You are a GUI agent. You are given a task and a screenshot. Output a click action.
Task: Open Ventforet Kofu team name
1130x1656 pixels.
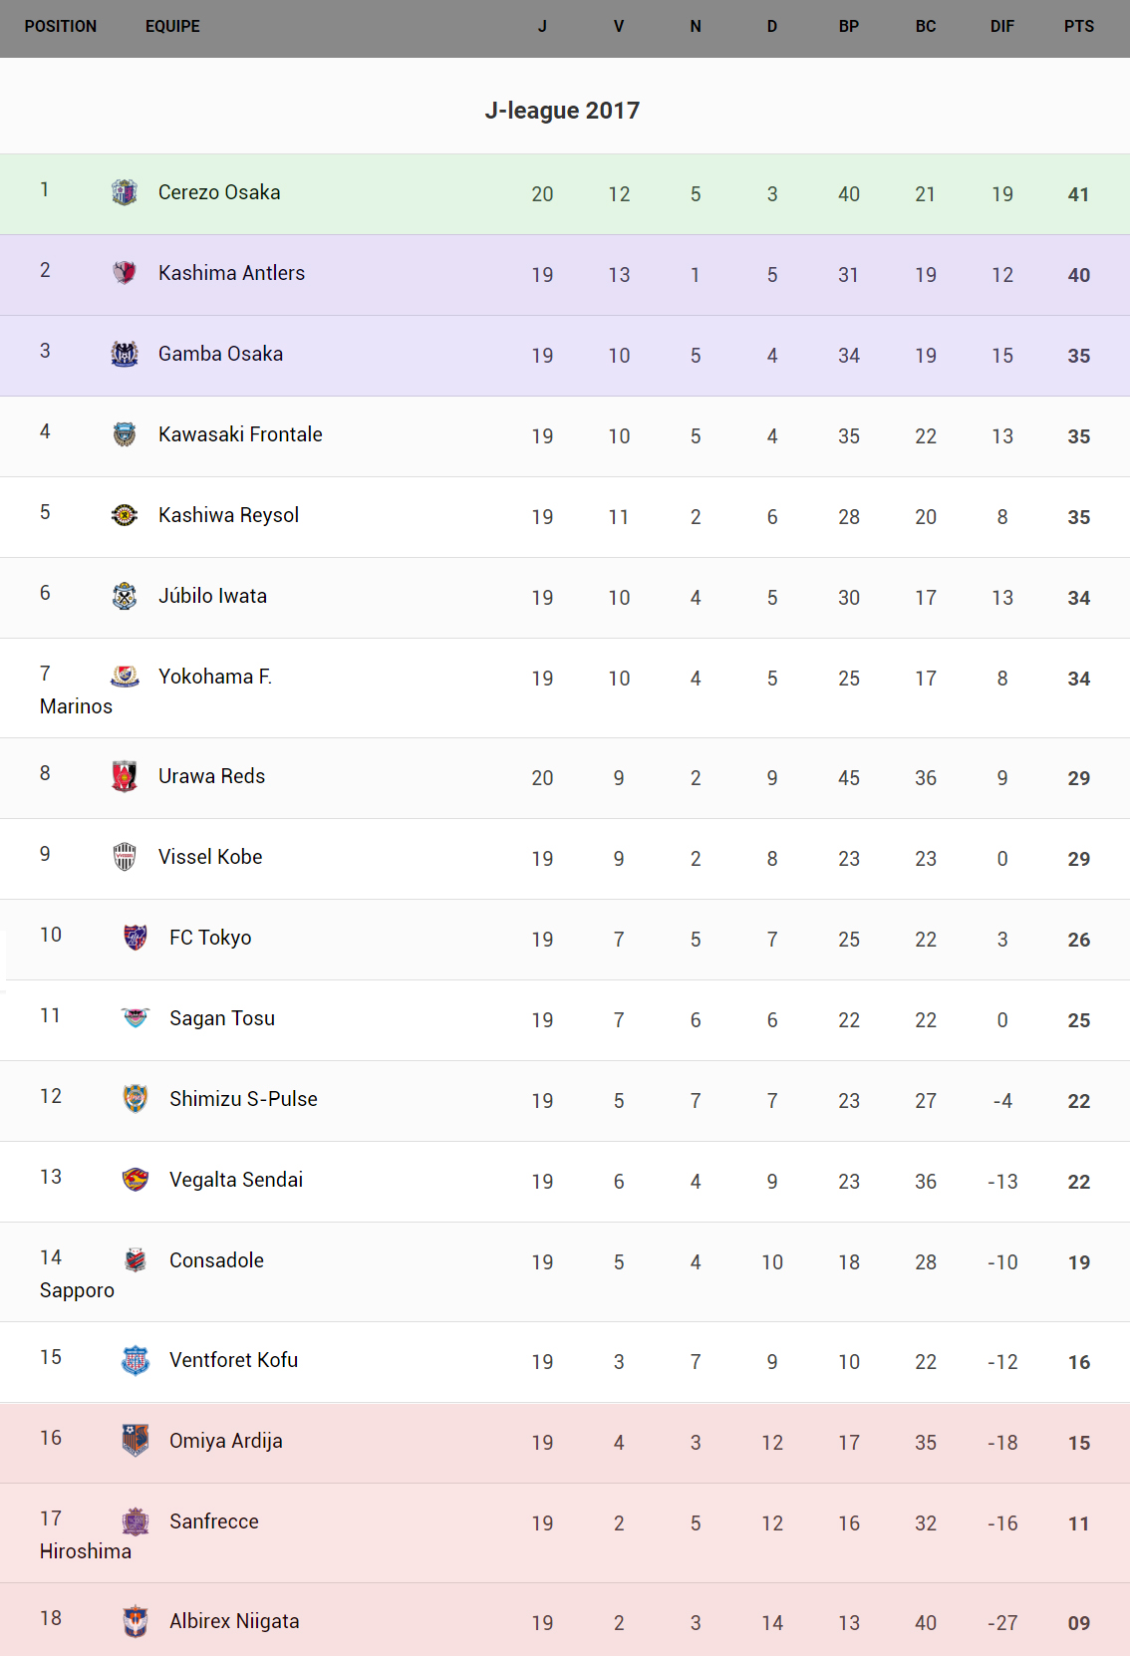coord(233,1360)
